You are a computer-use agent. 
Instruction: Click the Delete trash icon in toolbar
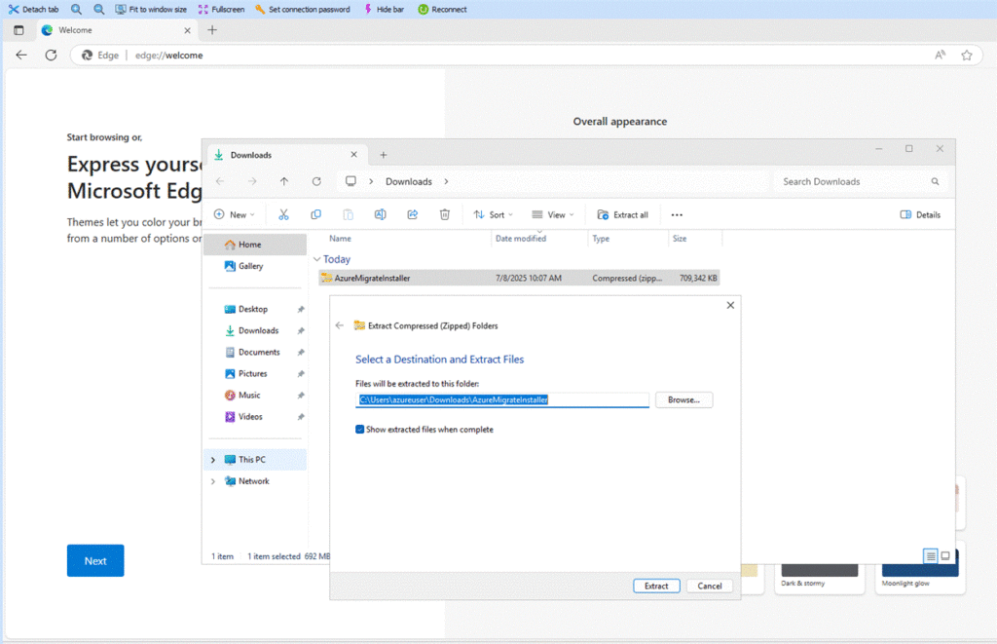click(x=444, y=214)
